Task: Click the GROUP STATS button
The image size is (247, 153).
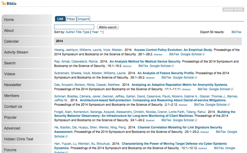Action: click(233, 10)
